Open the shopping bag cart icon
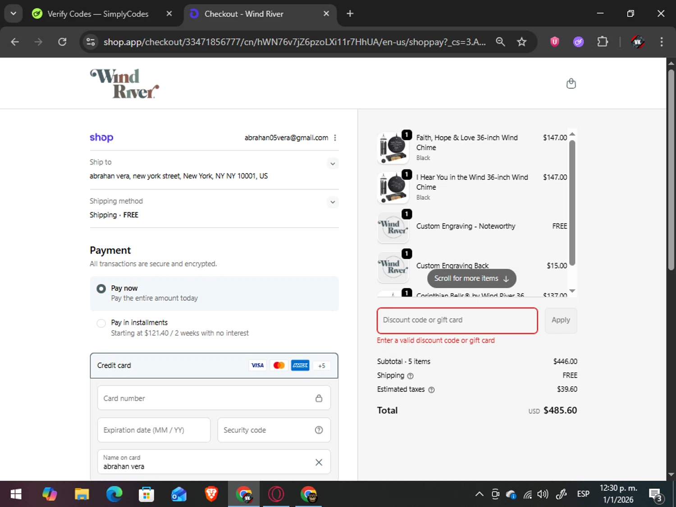This screenshot has height=507, width=676. (x=571, y=84)
